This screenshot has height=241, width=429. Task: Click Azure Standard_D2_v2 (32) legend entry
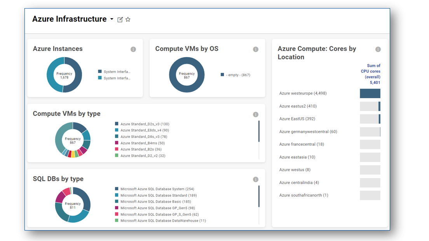click(140, 156)
